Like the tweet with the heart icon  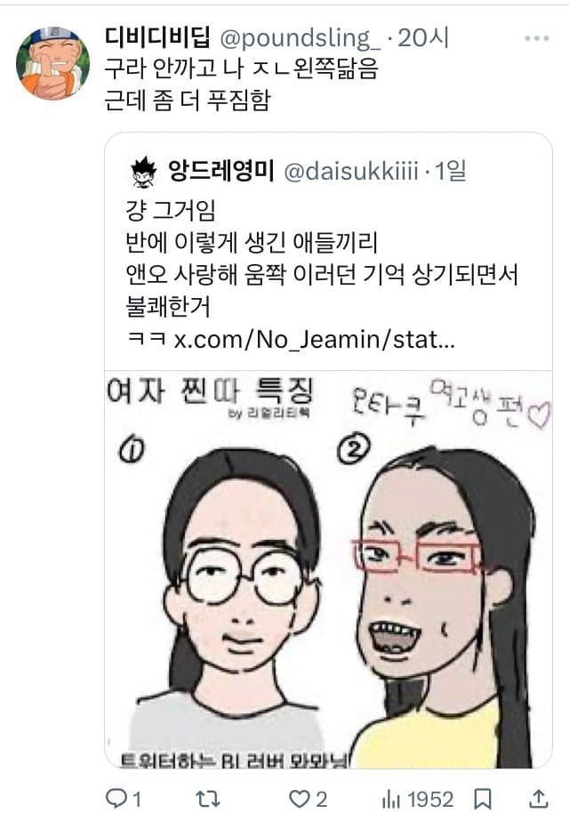300,799
